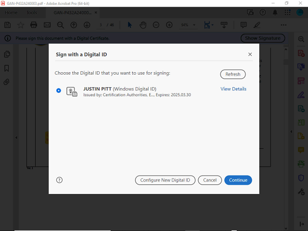
Task: Click the Save file icon
Action: pos(8,25)
